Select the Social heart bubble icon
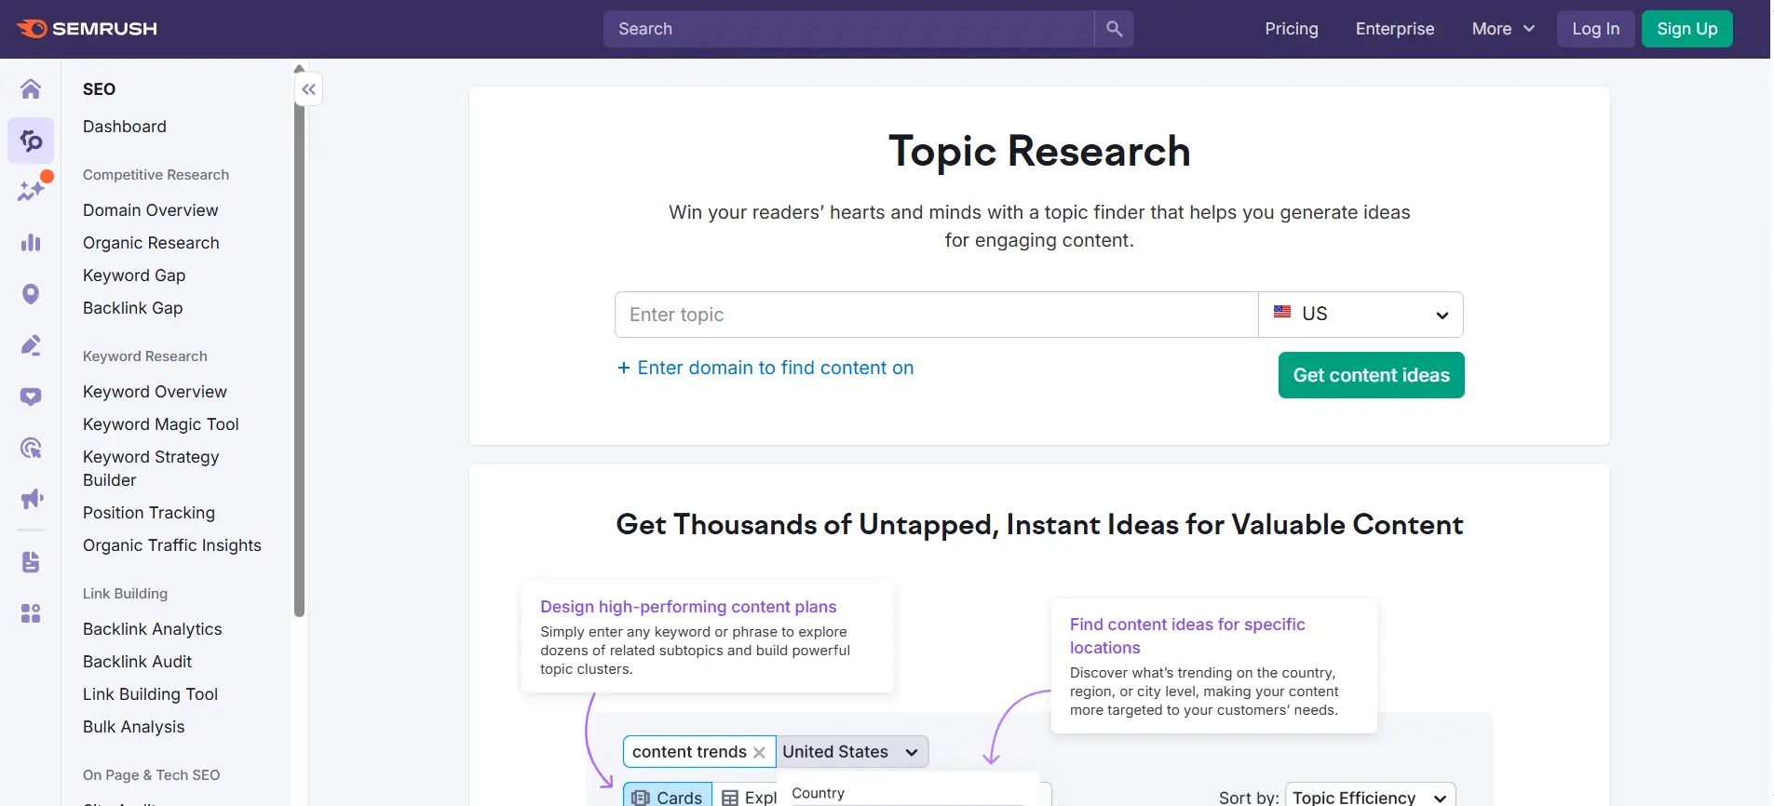Image resolution: width=1774 pixels, height=806 pixels. tap(31, 396)
